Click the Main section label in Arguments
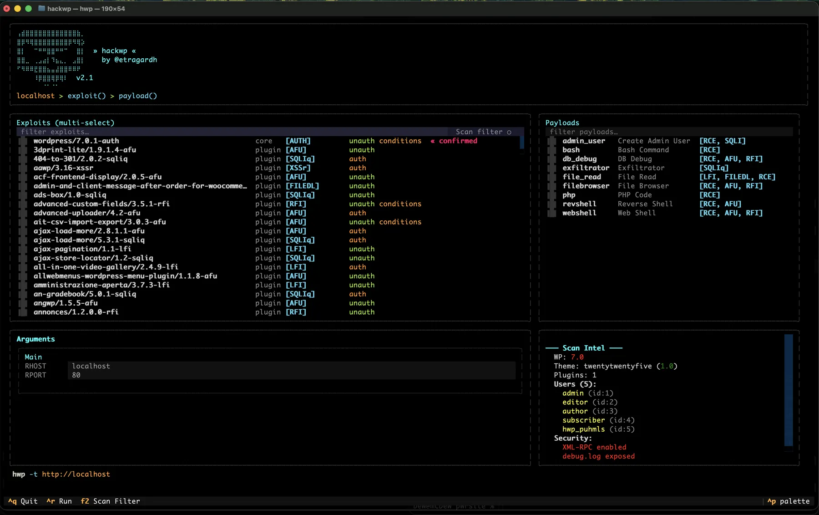819x515 pixels. point(33,357)
